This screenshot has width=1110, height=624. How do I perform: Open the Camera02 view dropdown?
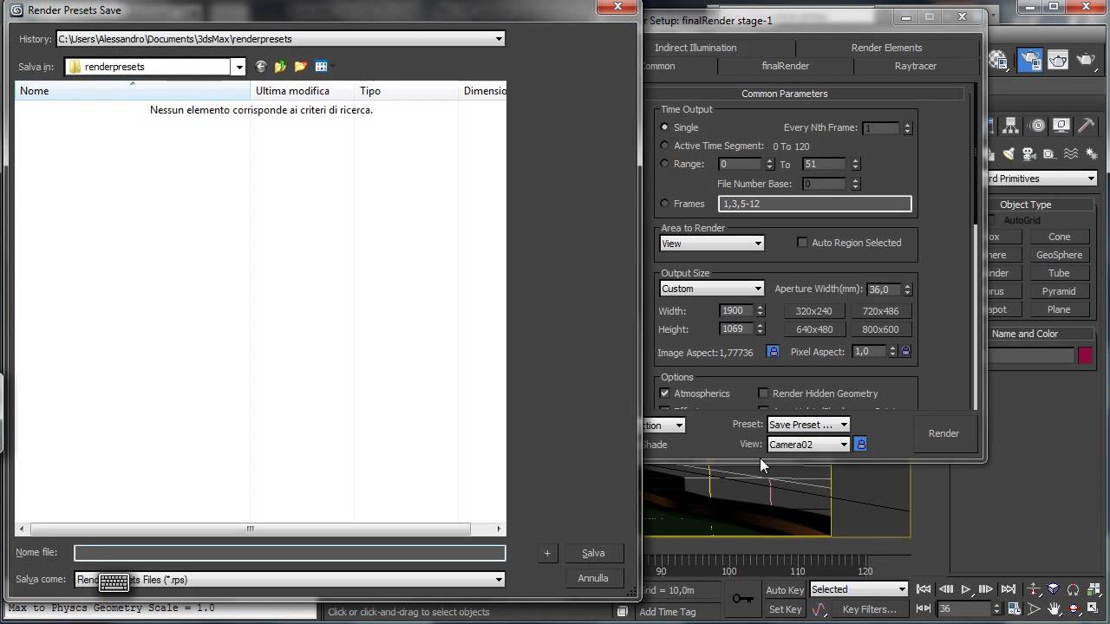pos(808,445)
